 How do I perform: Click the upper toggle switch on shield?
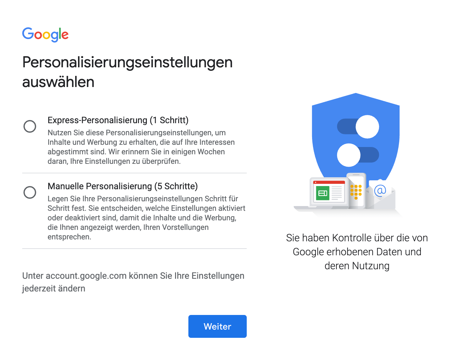click(x=358, y=127)
